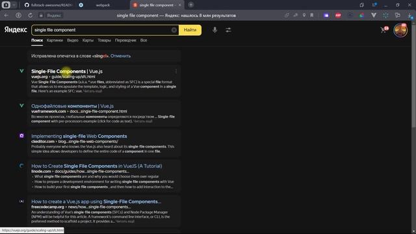Open the tab counter button

click(6, 5)
